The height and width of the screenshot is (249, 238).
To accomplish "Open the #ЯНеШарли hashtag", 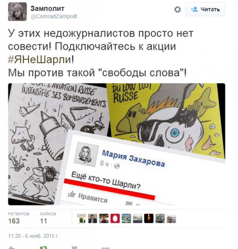I will coord(41,59).
